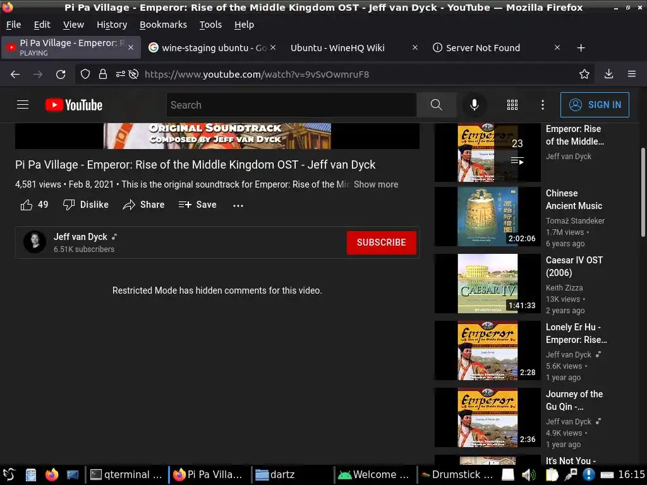This screenshot has height=485, width=647.
Task: Open the tracking protection shield icon
Action: (x=85, y=75)
